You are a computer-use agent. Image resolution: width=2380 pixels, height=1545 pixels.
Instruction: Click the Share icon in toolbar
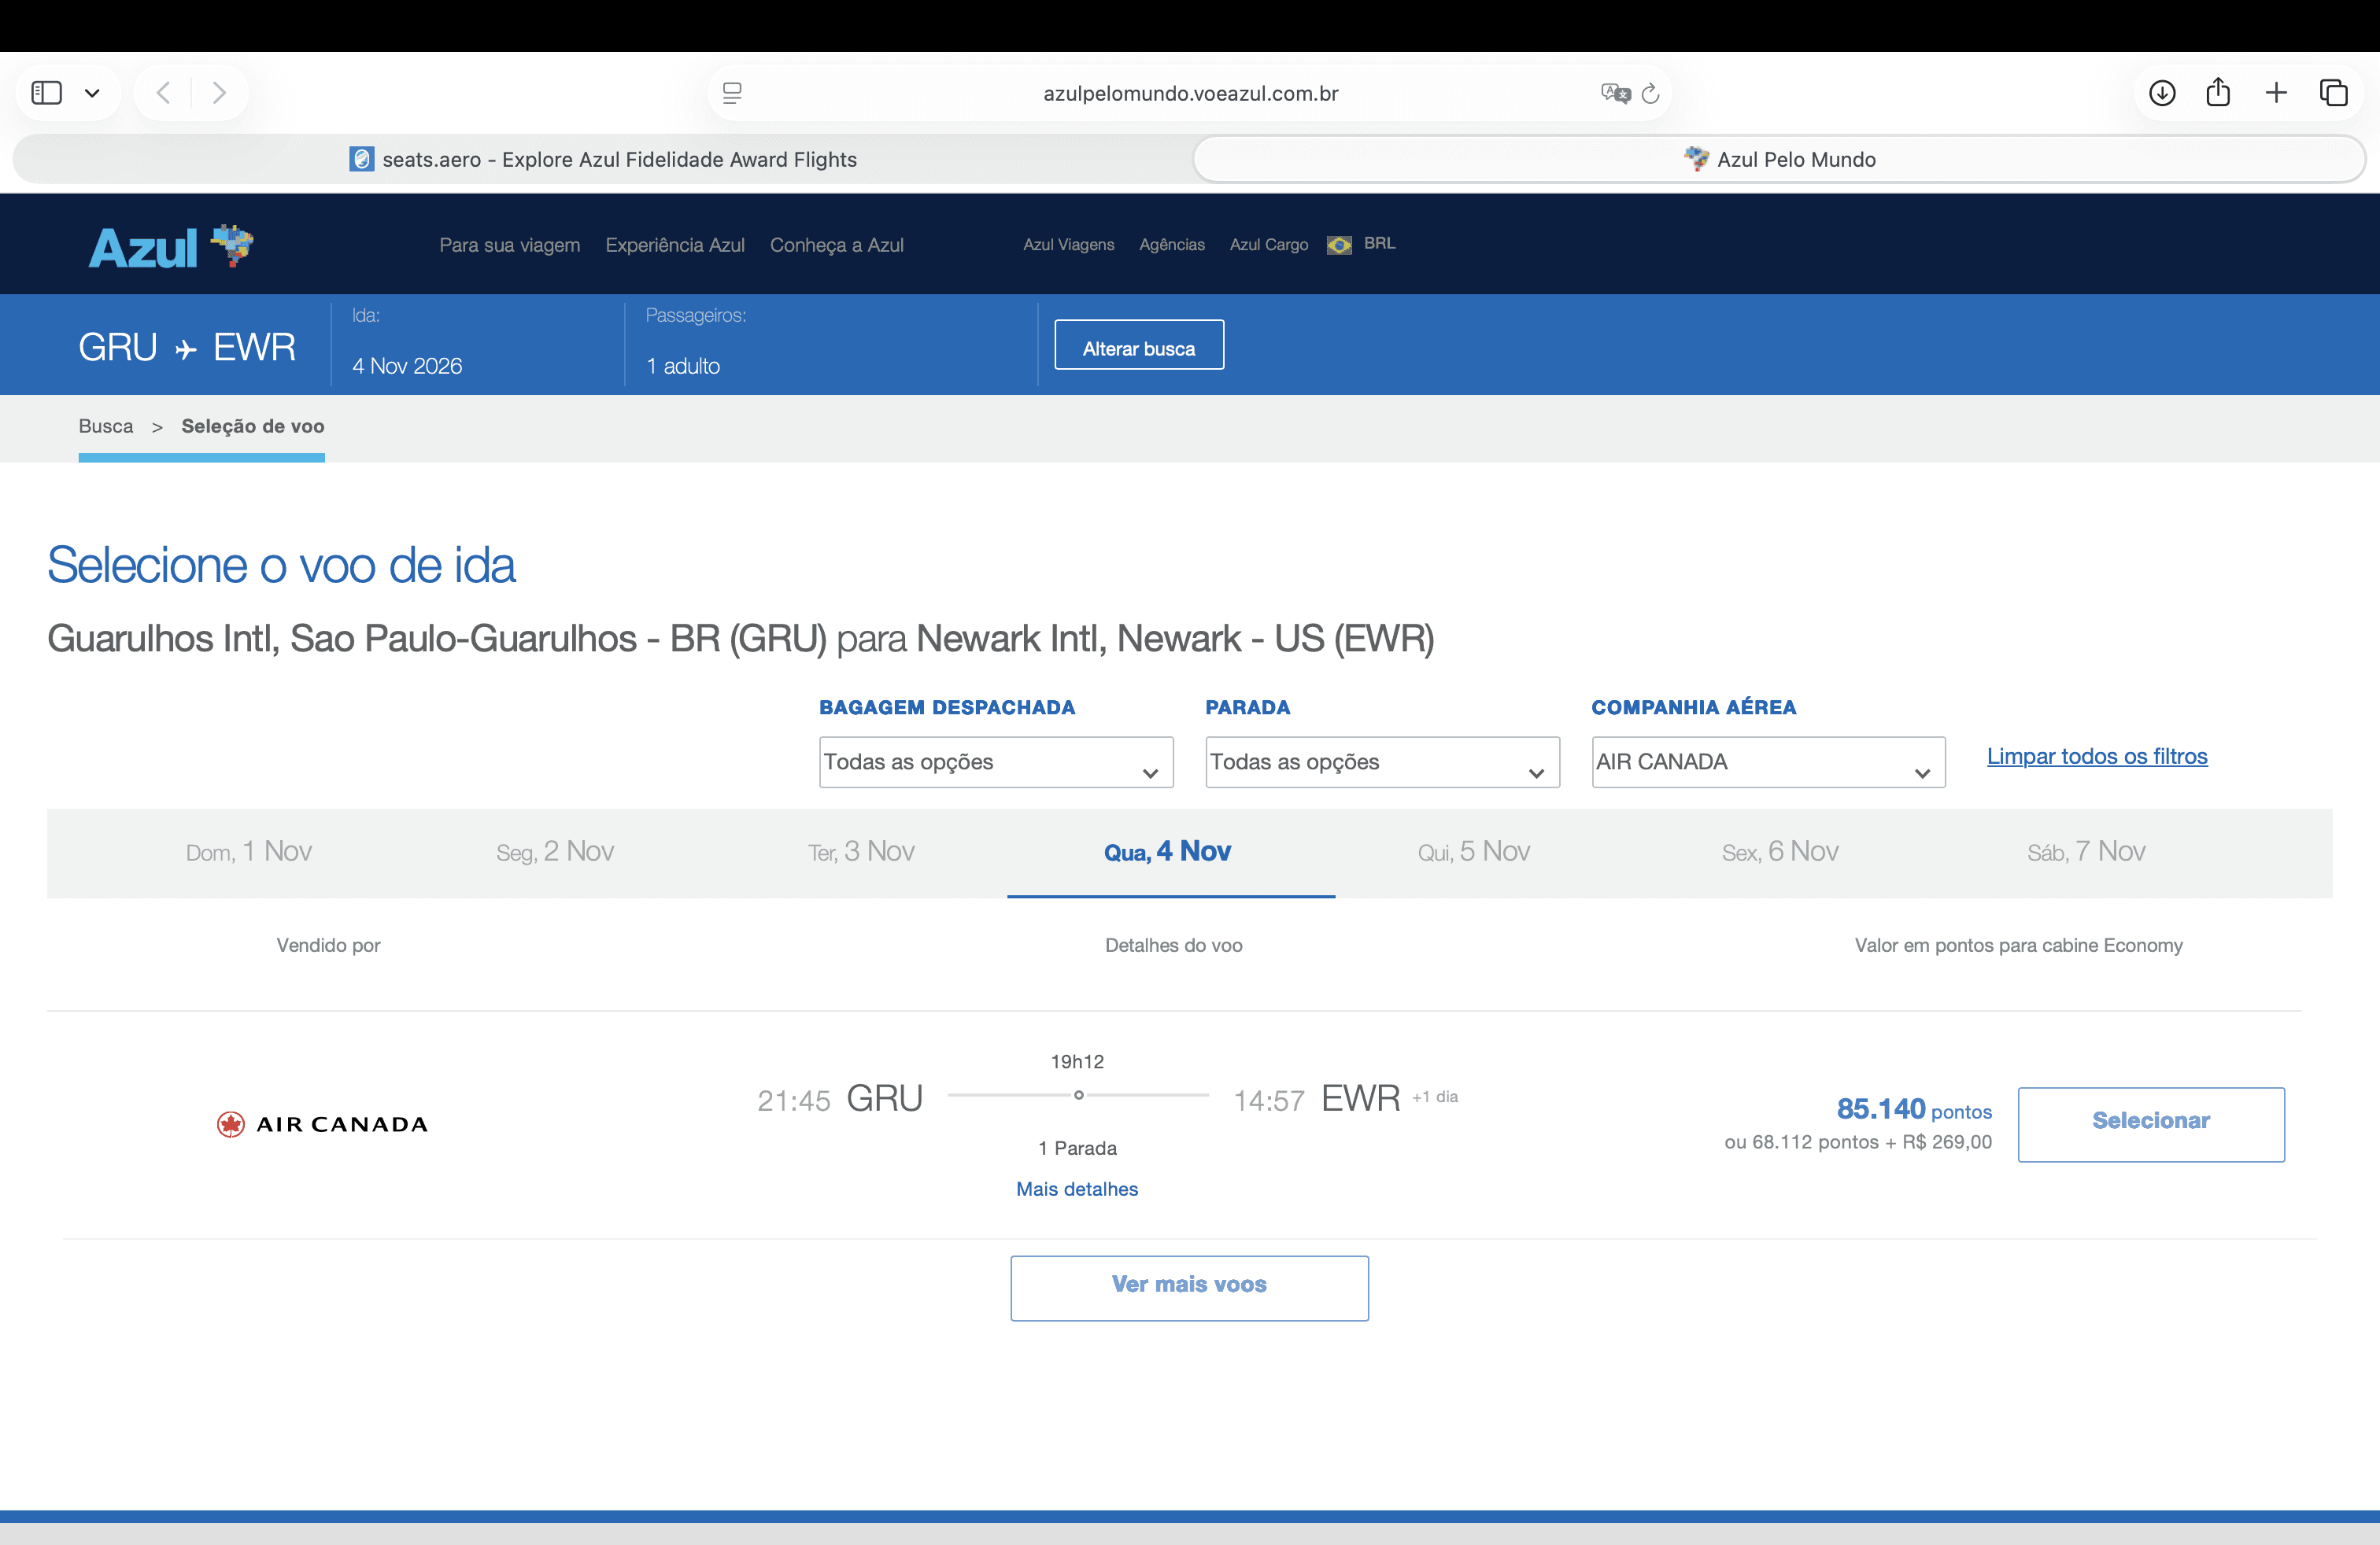pos(2218,93)
